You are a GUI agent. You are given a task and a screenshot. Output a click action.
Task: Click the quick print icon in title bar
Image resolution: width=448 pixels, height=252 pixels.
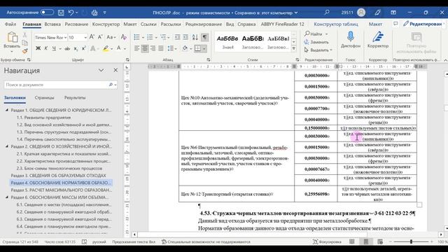point(94,13)
